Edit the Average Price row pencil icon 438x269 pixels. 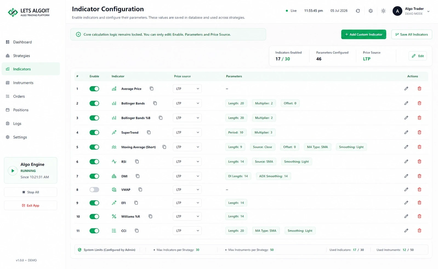pos(406,89)
